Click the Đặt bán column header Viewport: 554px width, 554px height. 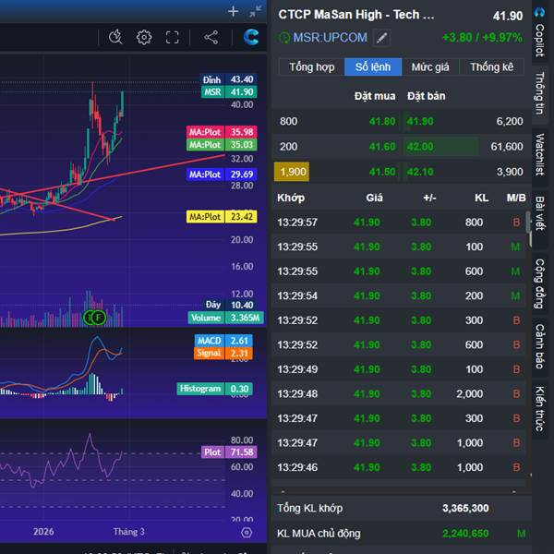tap(426, 96)
